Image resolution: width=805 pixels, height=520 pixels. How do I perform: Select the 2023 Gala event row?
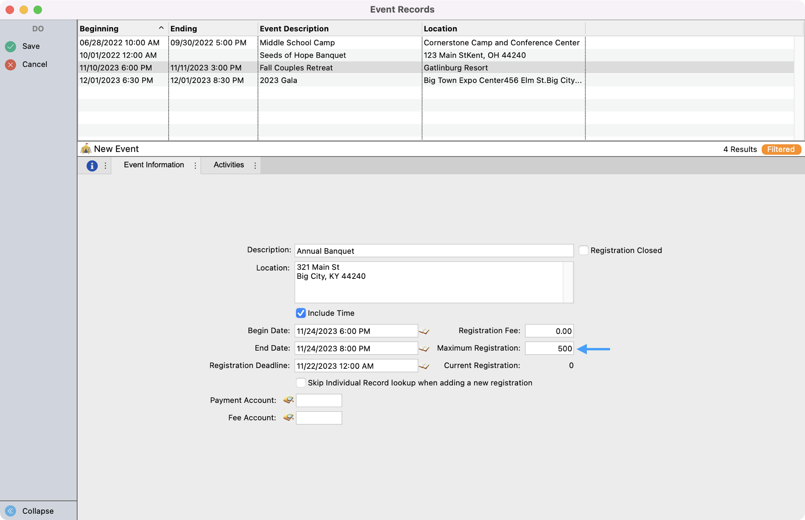point(278,80)
